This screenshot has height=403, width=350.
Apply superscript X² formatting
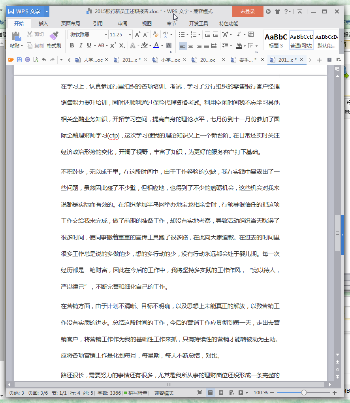click(113, 45)
